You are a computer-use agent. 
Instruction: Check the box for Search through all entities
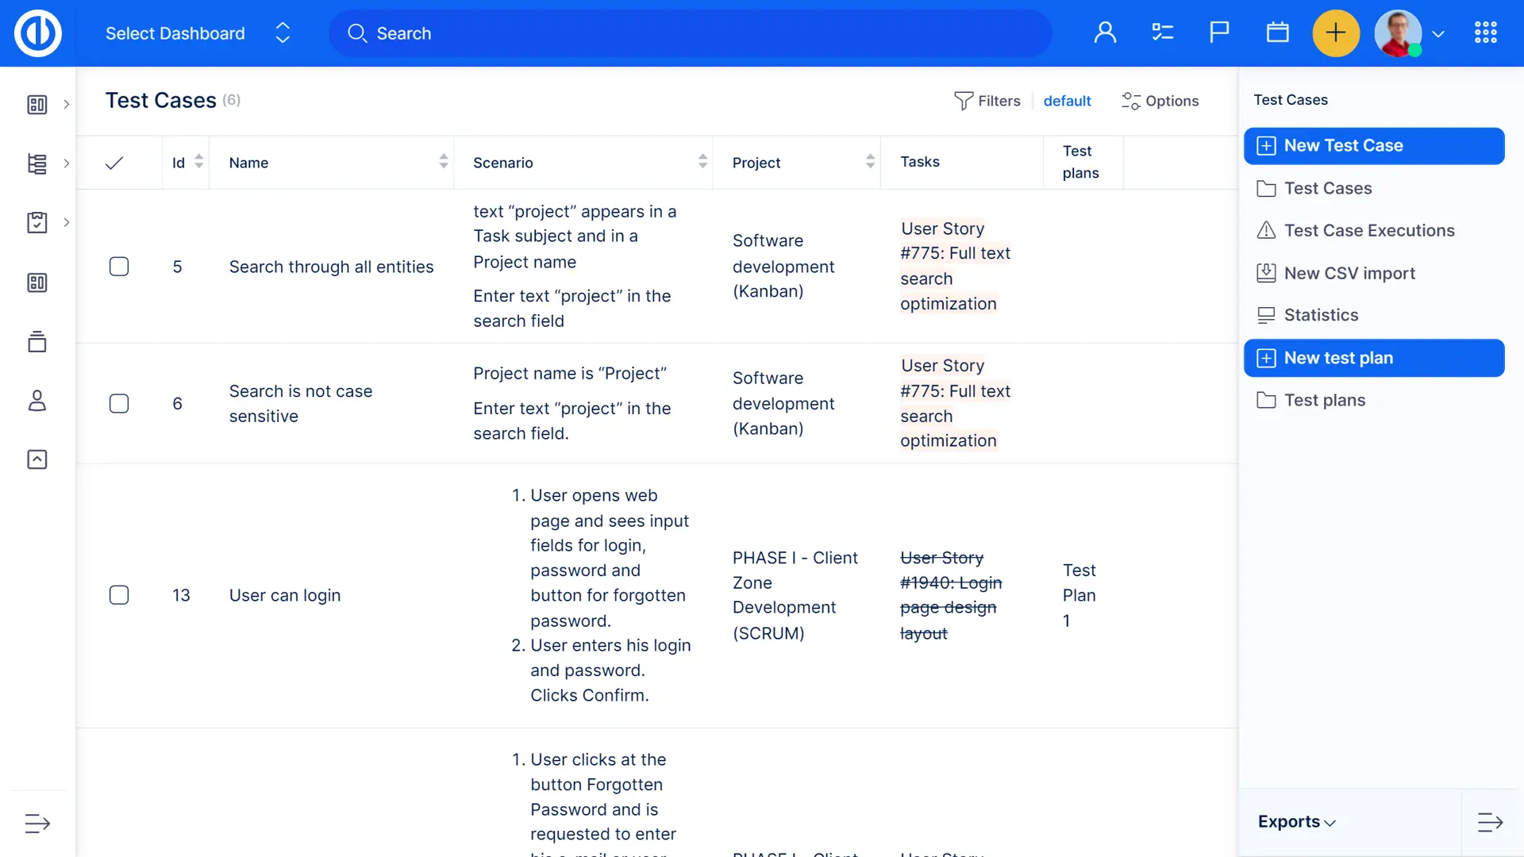point(119,267)
